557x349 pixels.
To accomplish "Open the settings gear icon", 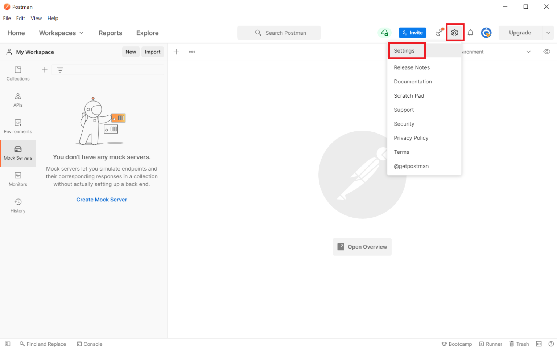I will click(454, 33).
